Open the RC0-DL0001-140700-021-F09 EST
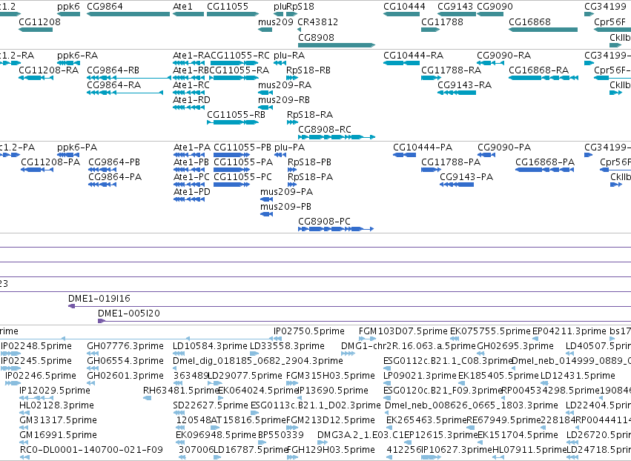This screenshot has height=461, width=631. tap(25, 457)
